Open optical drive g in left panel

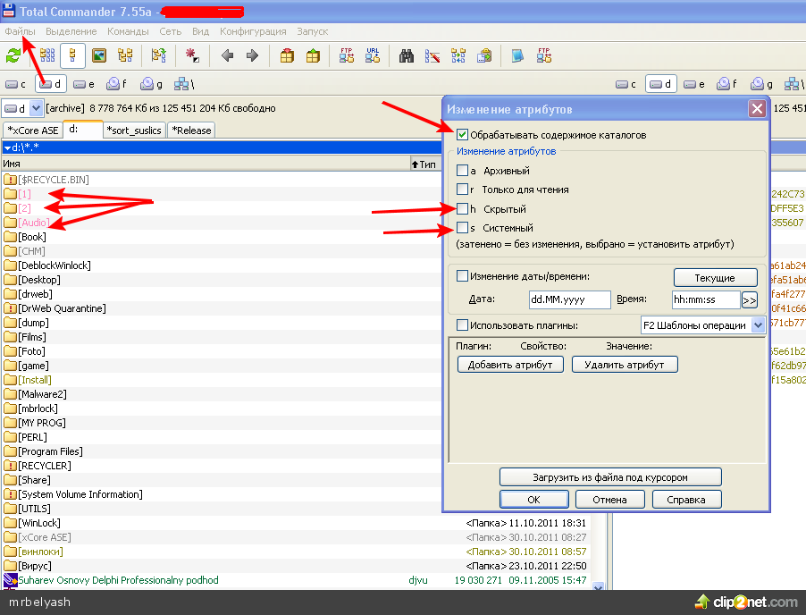tap(151, 84)
